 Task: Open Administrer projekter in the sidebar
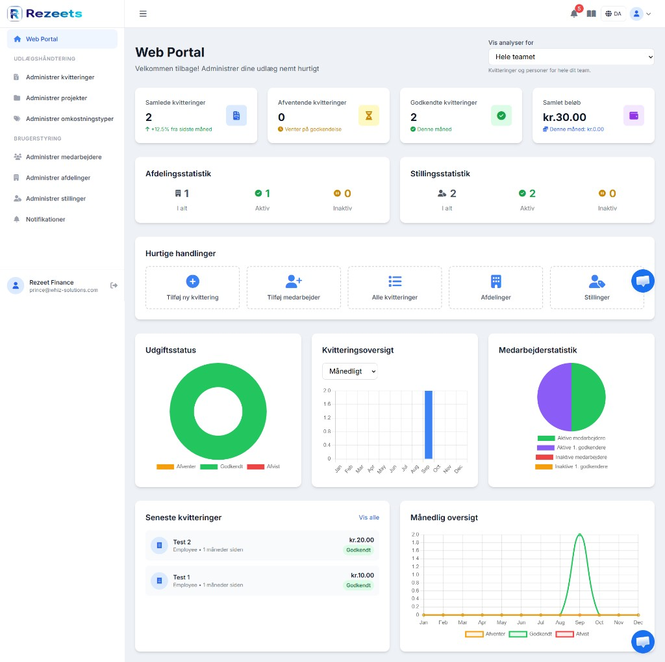click(62, 98)
